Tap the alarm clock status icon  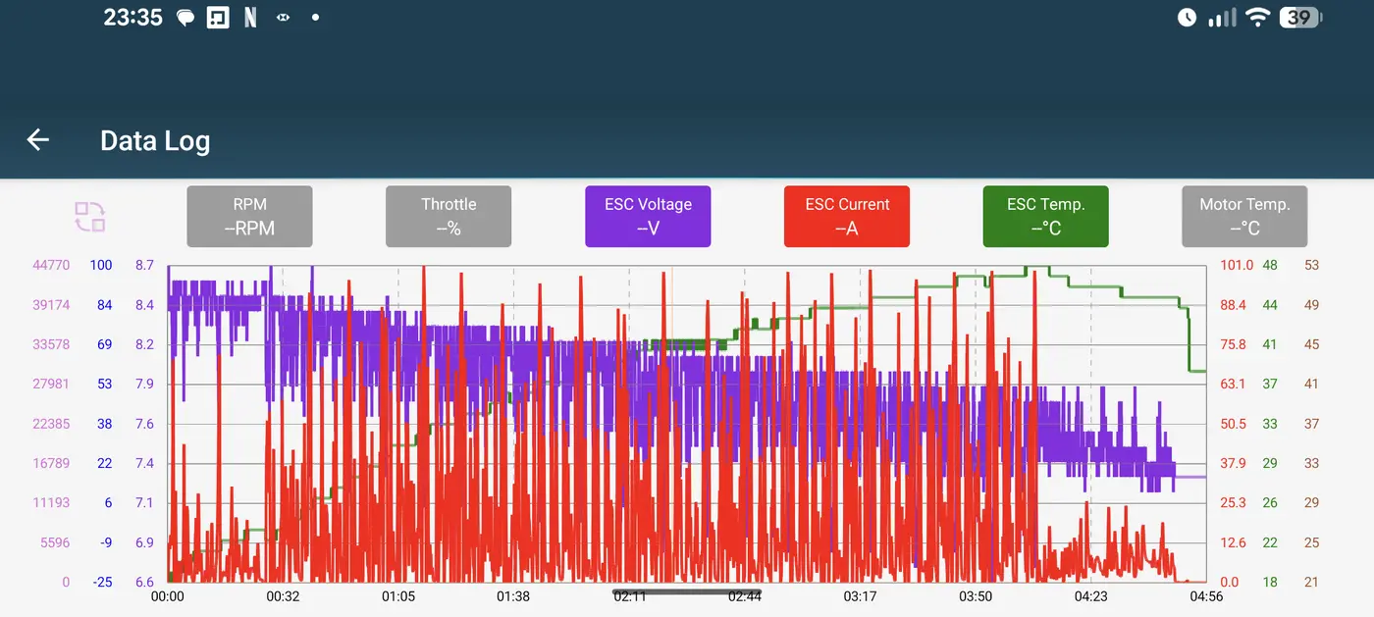click(x=1187, y=18)
